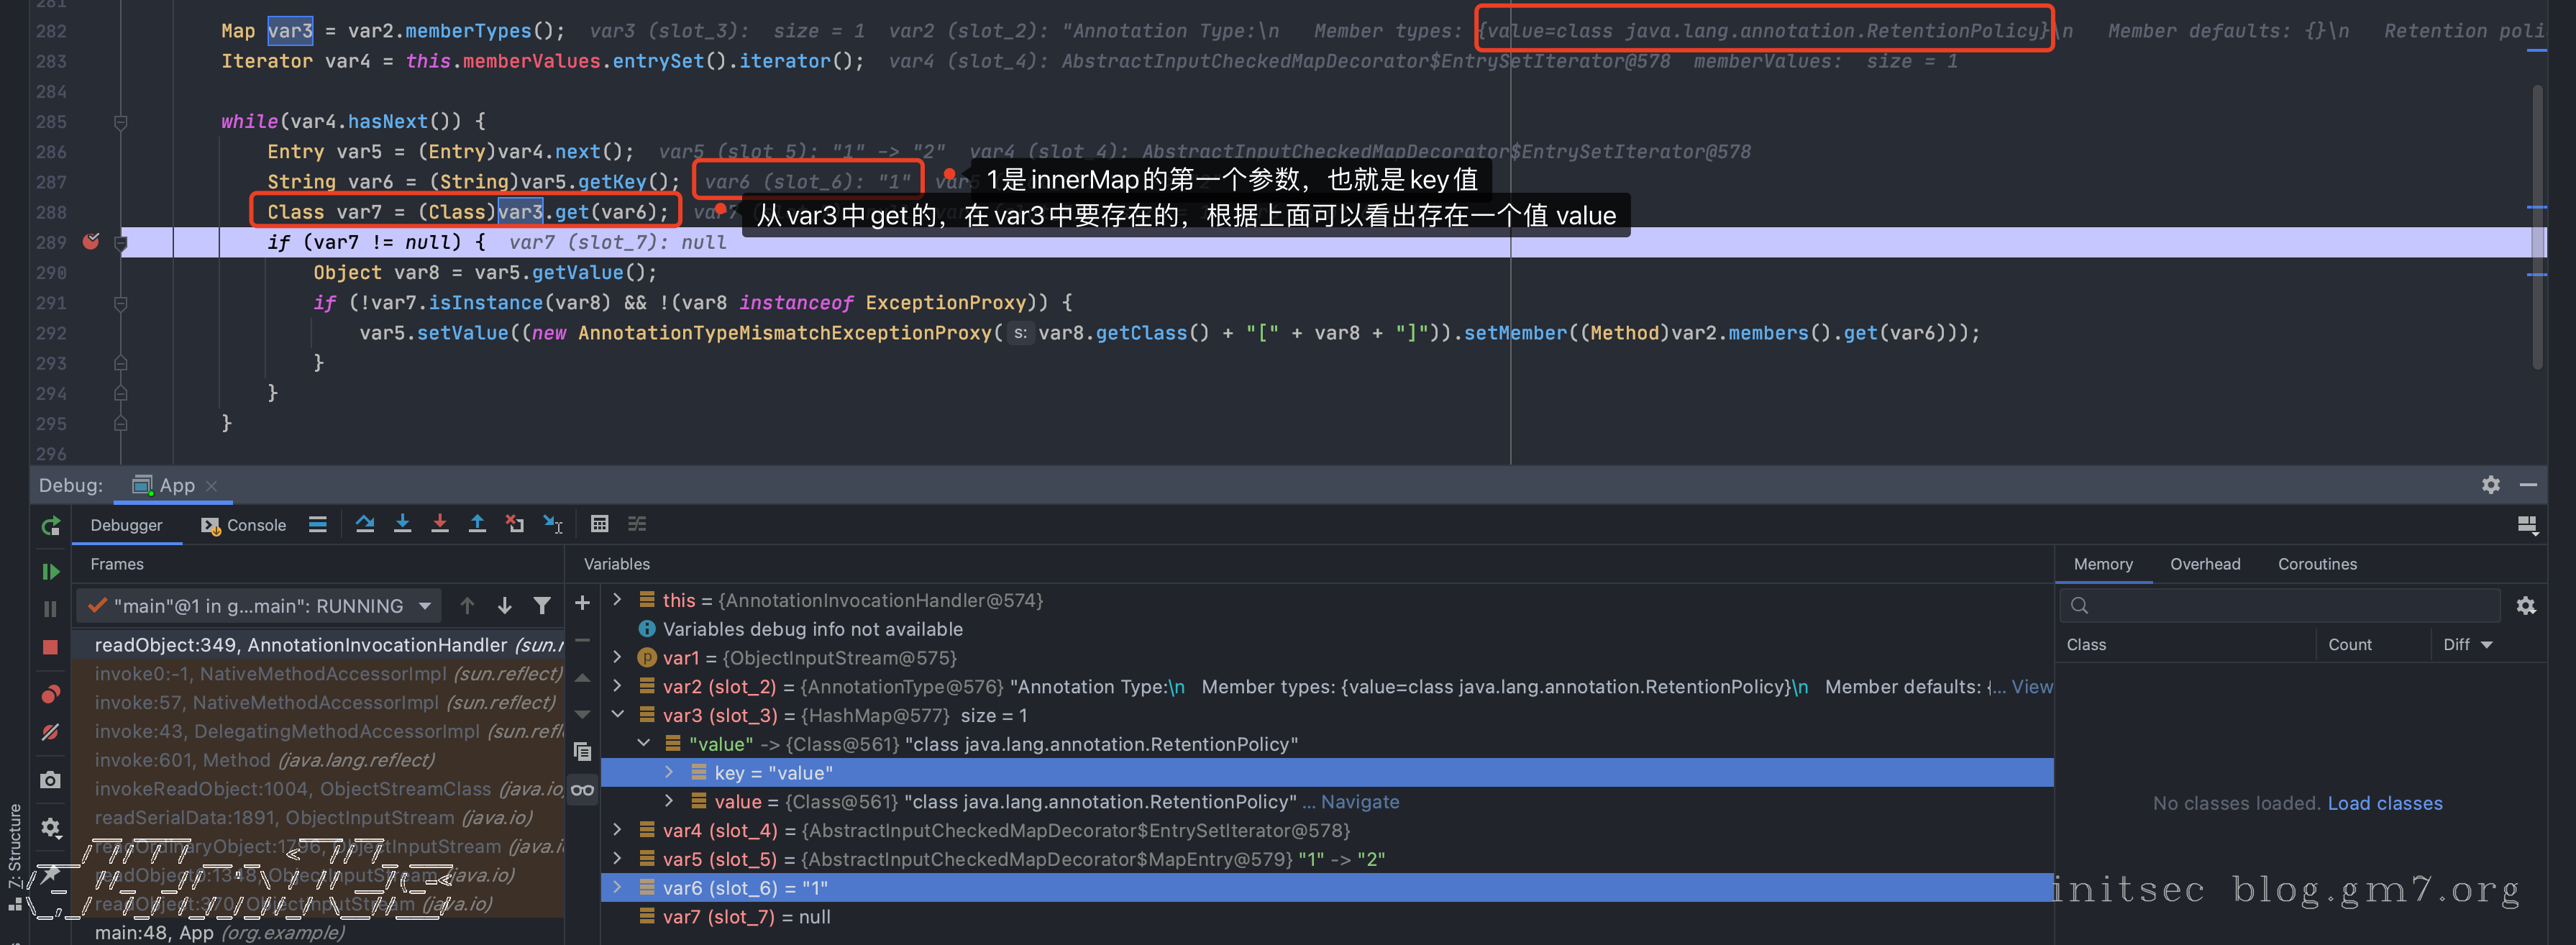Expand the var5 (slot_5) MapEntry node
Viewport: 2576px width, 945px height.
617,859
